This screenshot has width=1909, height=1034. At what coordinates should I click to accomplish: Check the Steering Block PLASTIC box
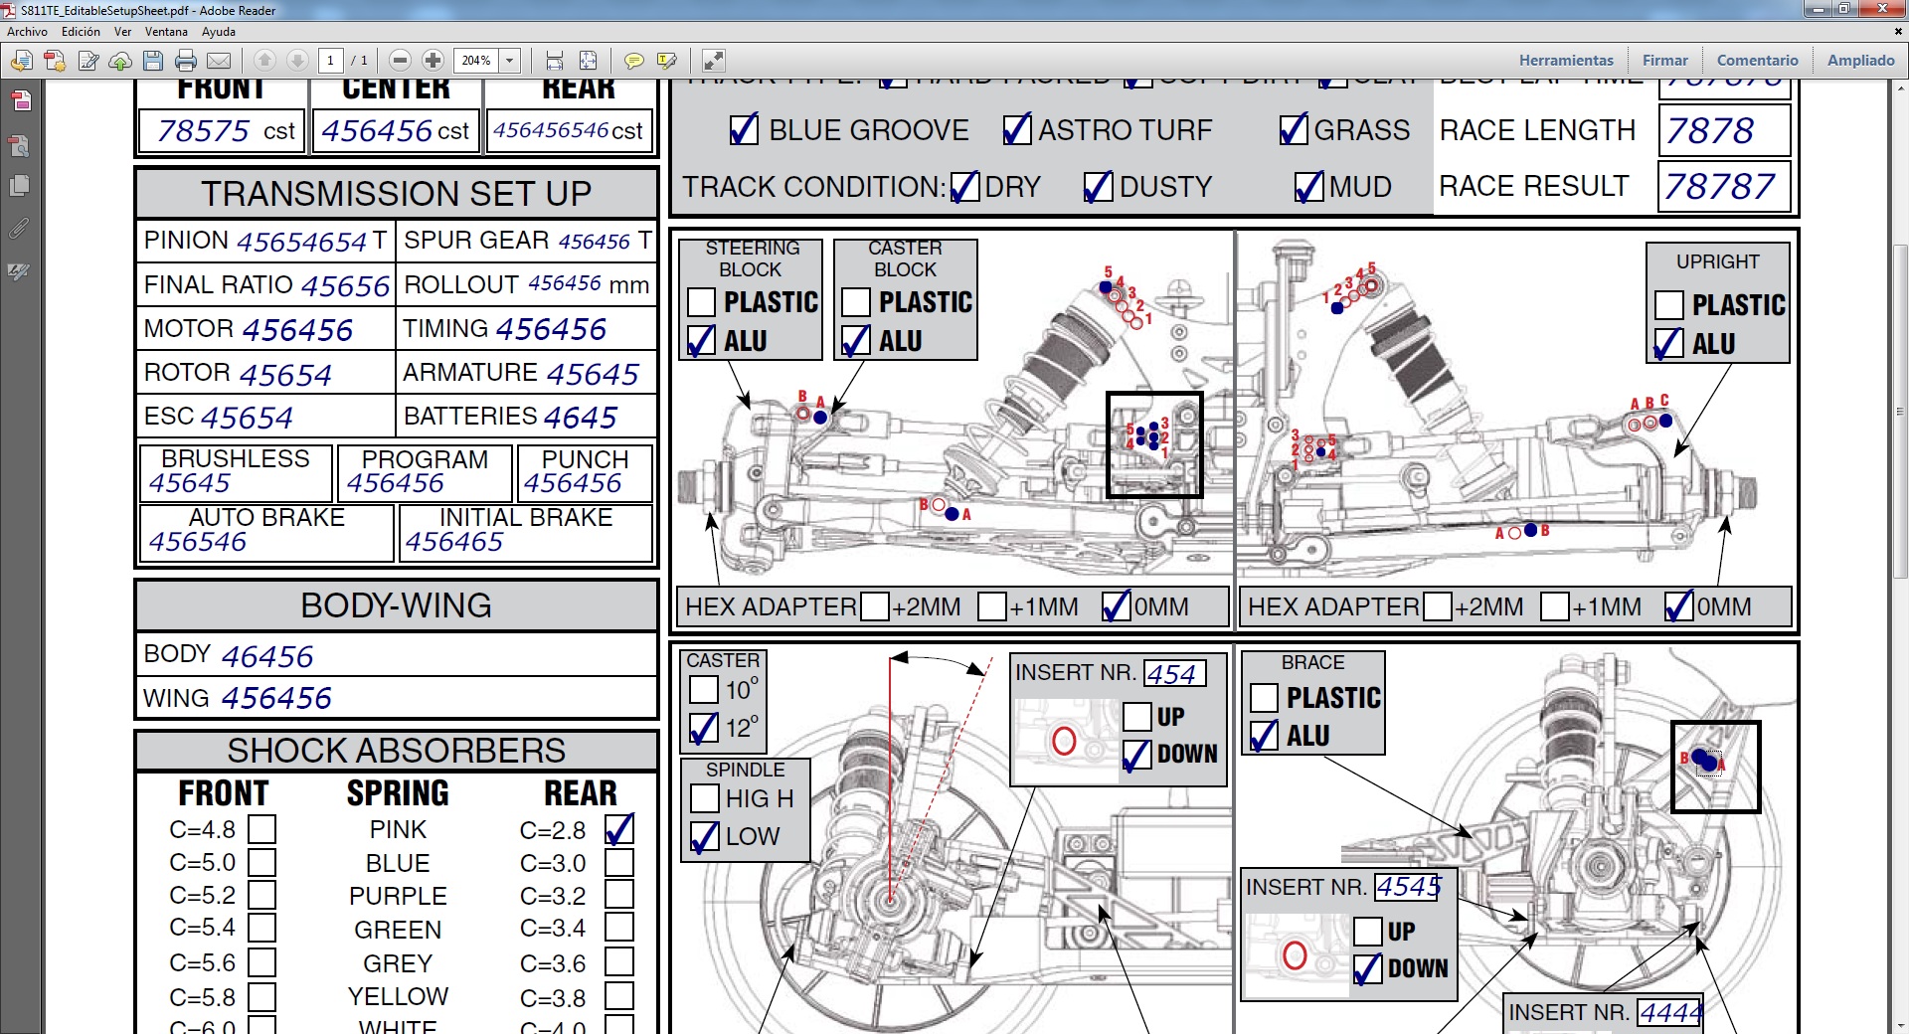coord(701,302)
